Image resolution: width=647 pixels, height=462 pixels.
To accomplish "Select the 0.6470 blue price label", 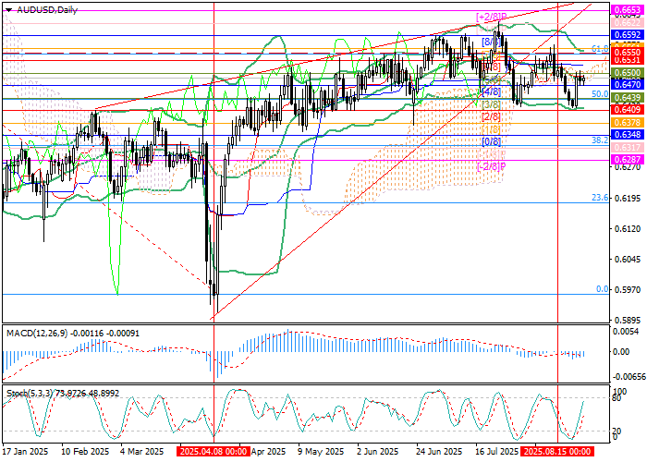I will (x=628, y=85).
